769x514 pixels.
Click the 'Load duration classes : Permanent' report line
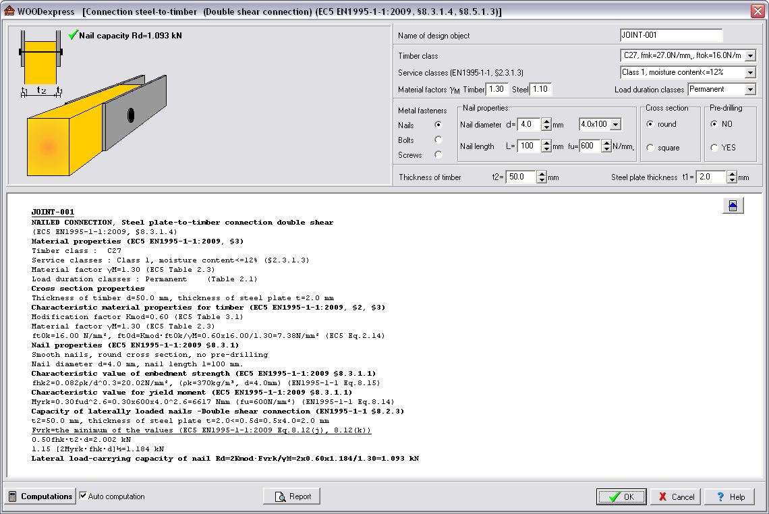tap(144, 279)
